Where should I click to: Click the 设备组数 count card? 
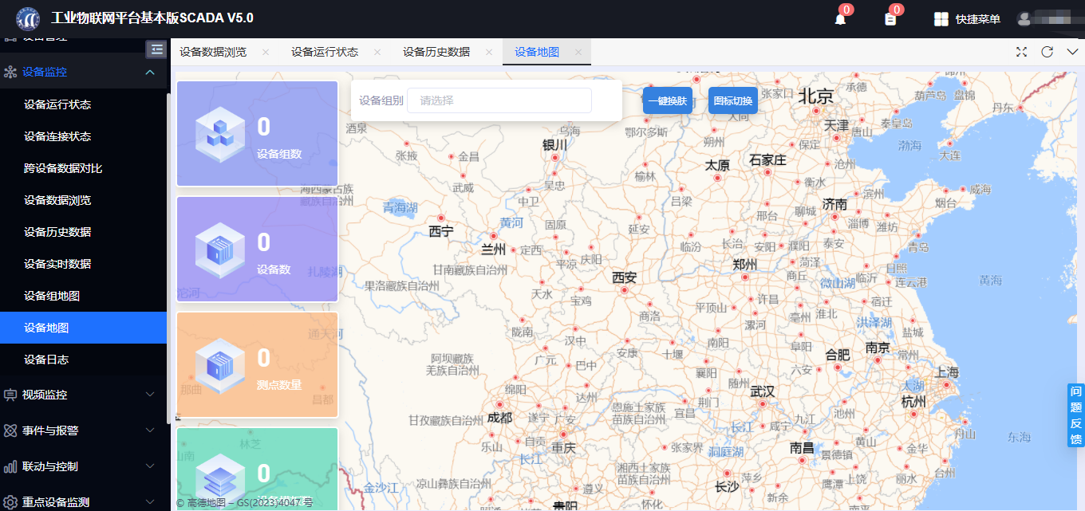pos(257,133)
